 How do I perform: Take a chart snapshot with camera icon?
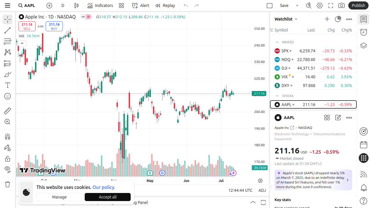[341, 5]
